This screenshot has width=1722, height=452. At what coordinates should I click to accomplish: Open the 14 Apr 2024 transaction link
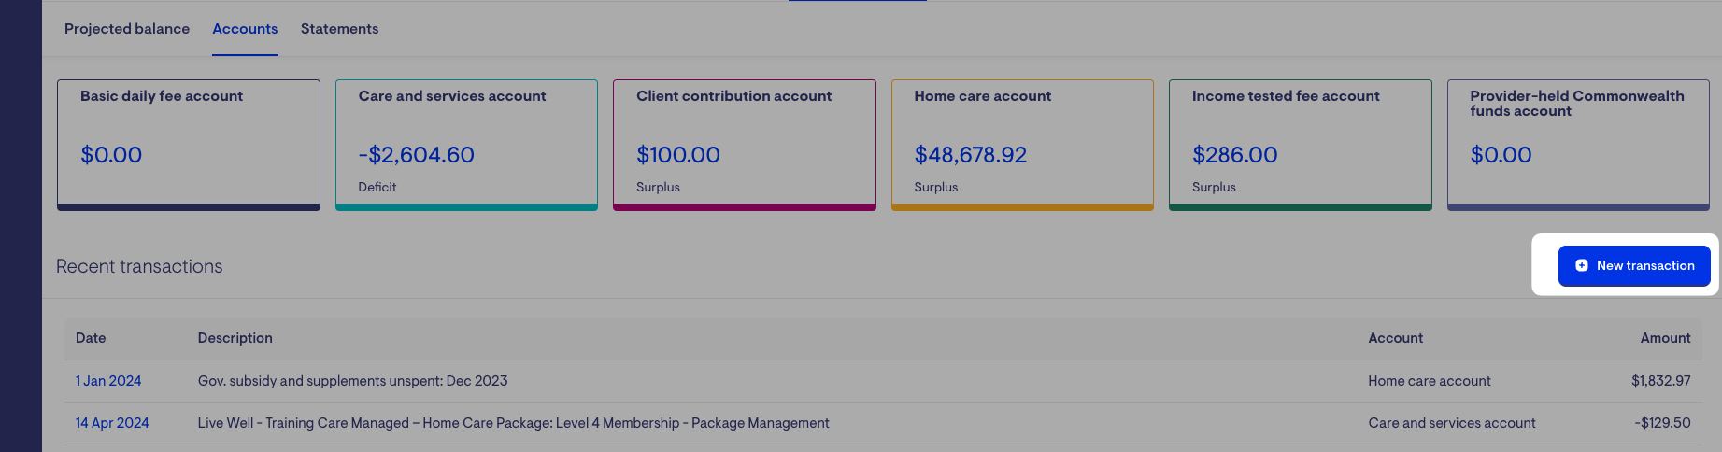(x=112, y=423)
